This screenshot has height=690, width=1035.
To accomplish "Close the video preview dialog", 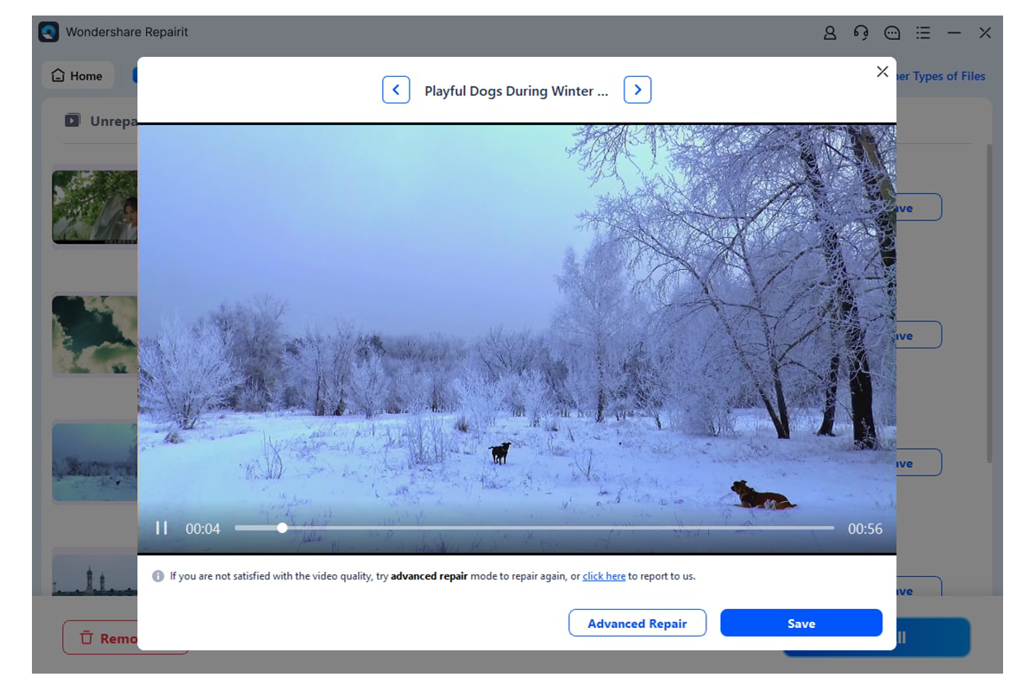I will [881, 72].
